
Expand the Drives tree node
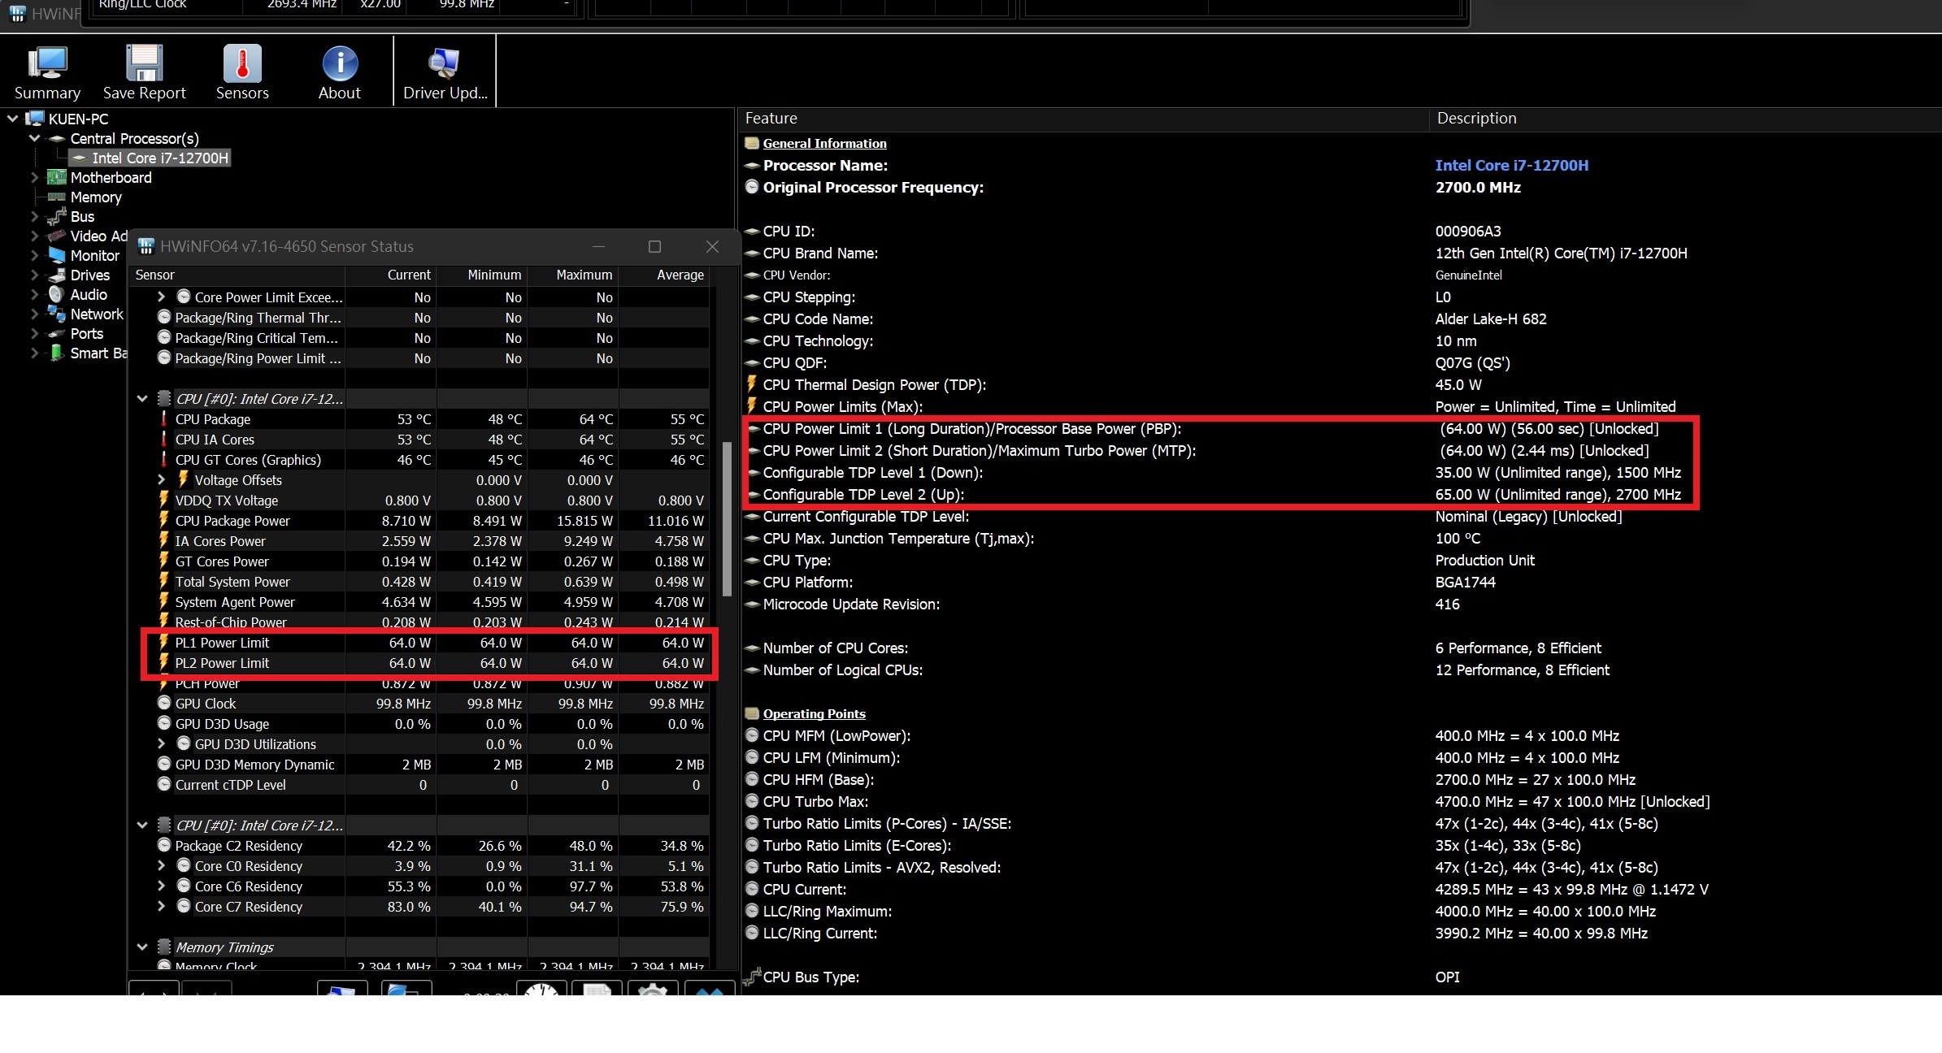34,275
